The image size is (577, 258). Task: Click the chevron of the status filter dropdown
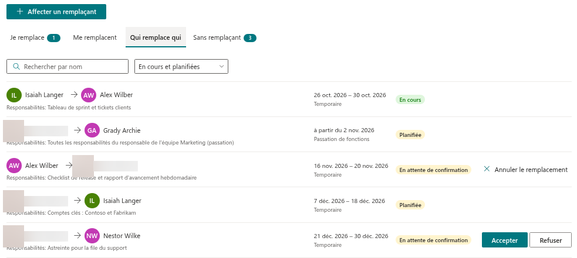[221, 67]
